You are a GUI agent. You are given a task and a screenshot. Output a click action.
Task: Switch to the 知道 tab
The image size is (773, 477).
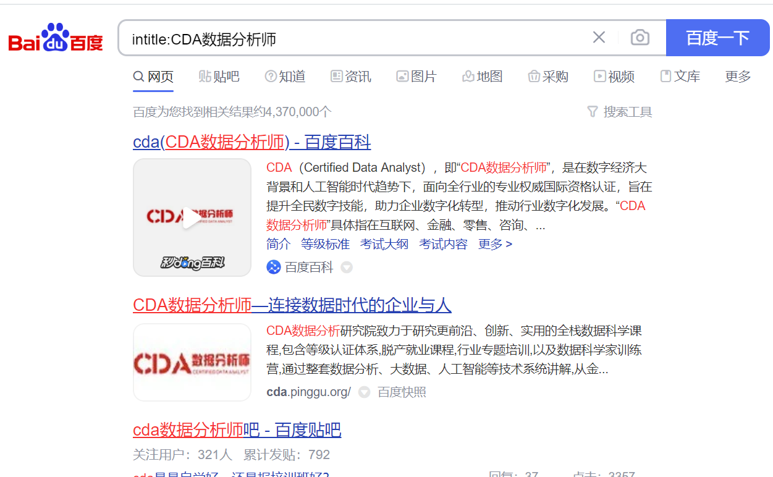[x=285, y=77]
